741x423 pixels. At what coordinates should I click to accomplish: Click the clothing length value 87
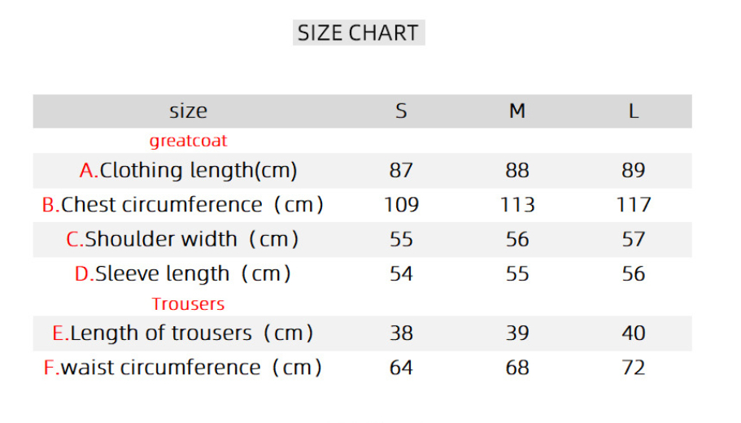coord(401,171)
